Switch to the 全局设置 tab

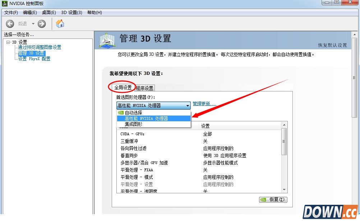pyautogui.click(x=123, y=87)
